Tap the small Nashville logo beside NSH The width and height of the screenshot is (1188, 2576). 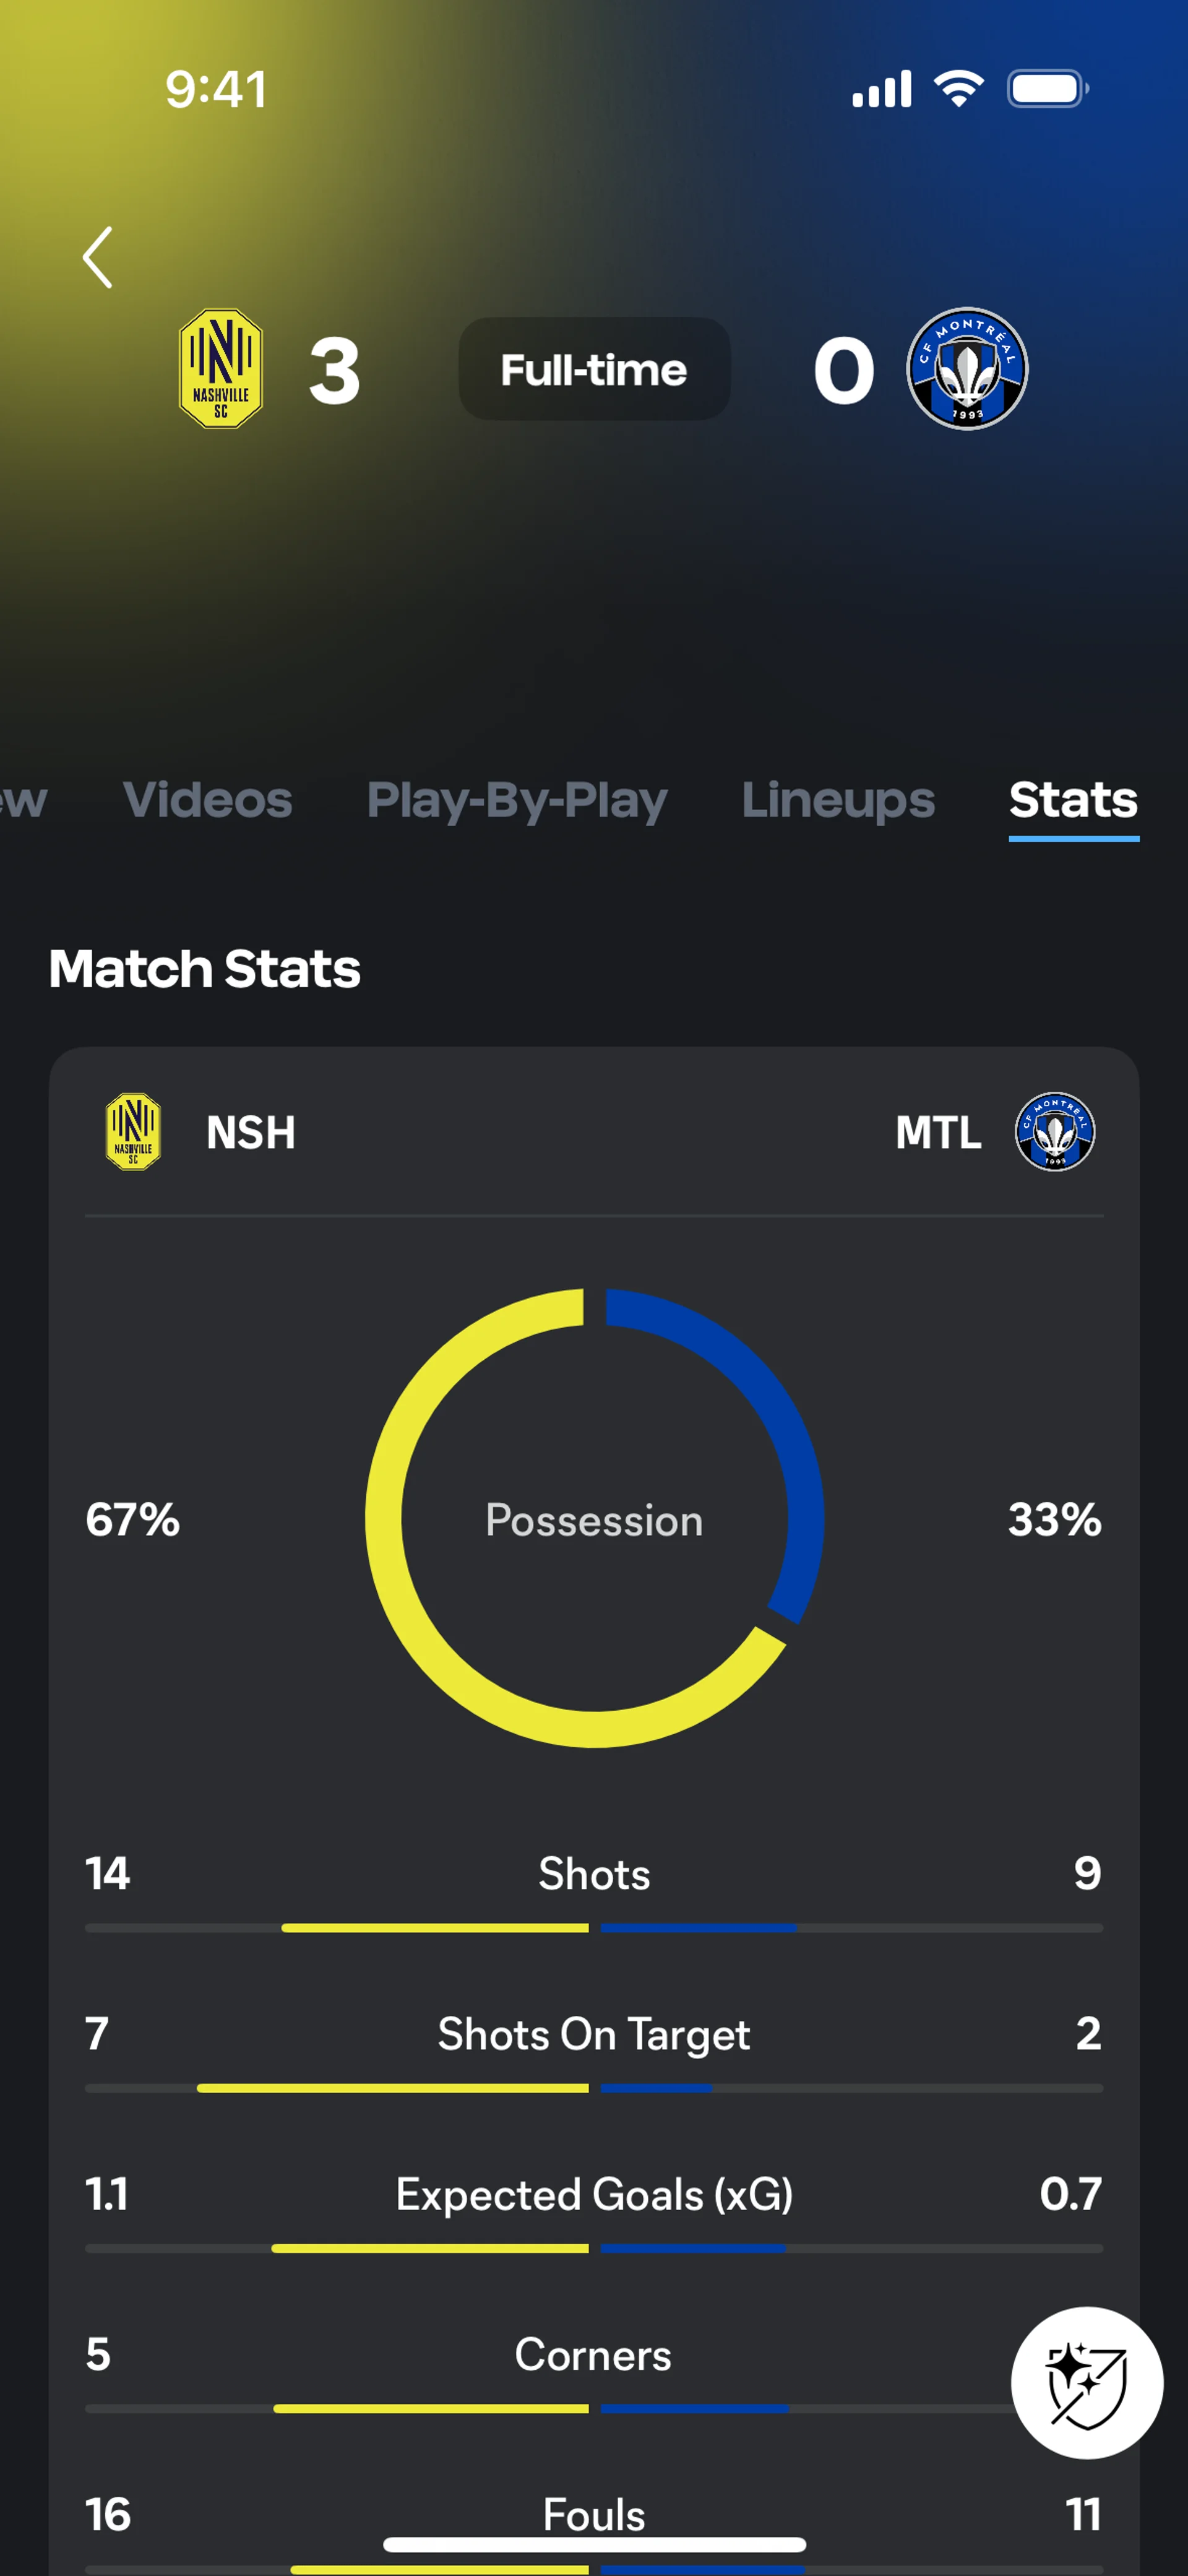pyautogui.click(x=133, y=1132)
